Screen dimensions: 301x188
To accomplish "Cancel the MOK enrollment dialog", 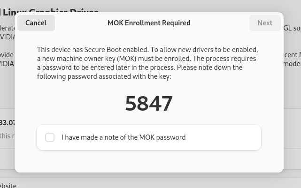I will click(36, 23).
